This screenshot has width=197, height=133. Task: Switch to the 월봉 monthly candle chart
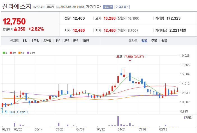[164, 41]
